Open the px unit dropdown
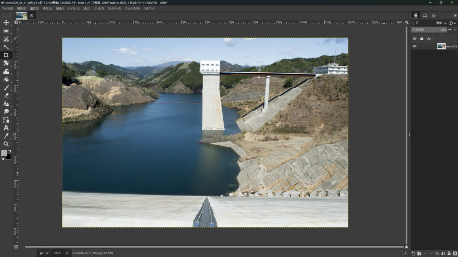The height and width of the screenshot is (257, 458). 44,253
